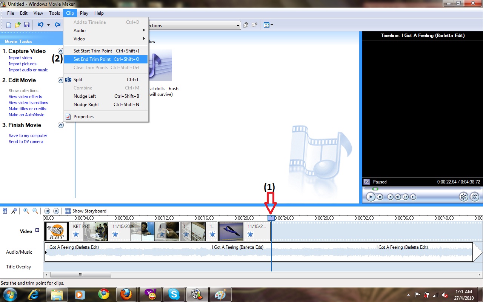Click the volume icon in system tray
This screenshot has width=483, height=302.
click(x=445, y=294)
